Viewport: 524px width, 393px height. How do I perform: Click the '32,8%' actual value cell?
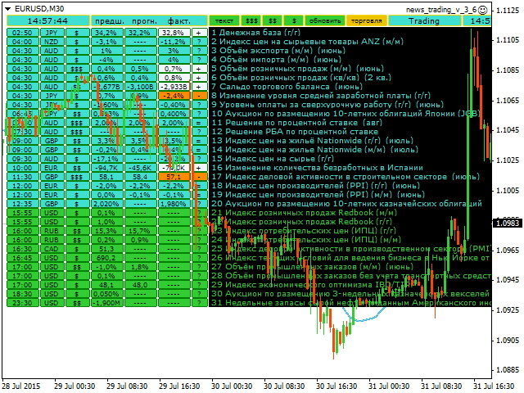point(174,33)
